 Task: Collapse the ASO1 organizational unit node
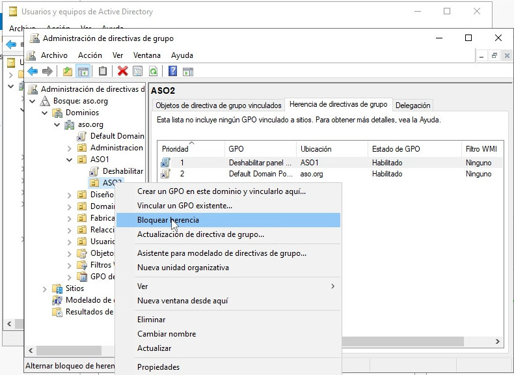(x=70, y=160)
